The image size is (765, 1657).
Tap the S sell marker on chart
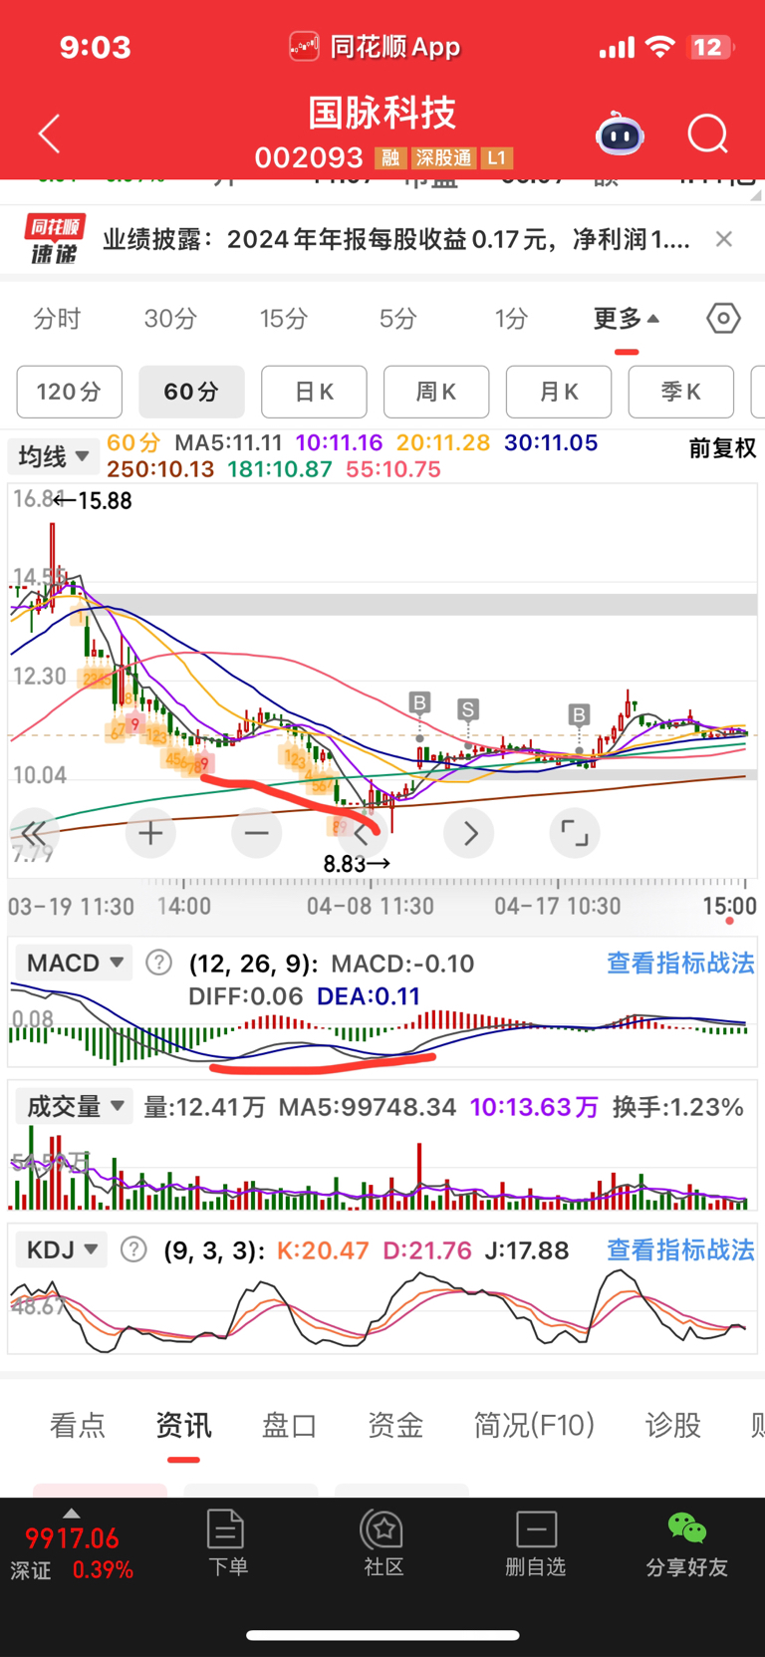point(467,709)
